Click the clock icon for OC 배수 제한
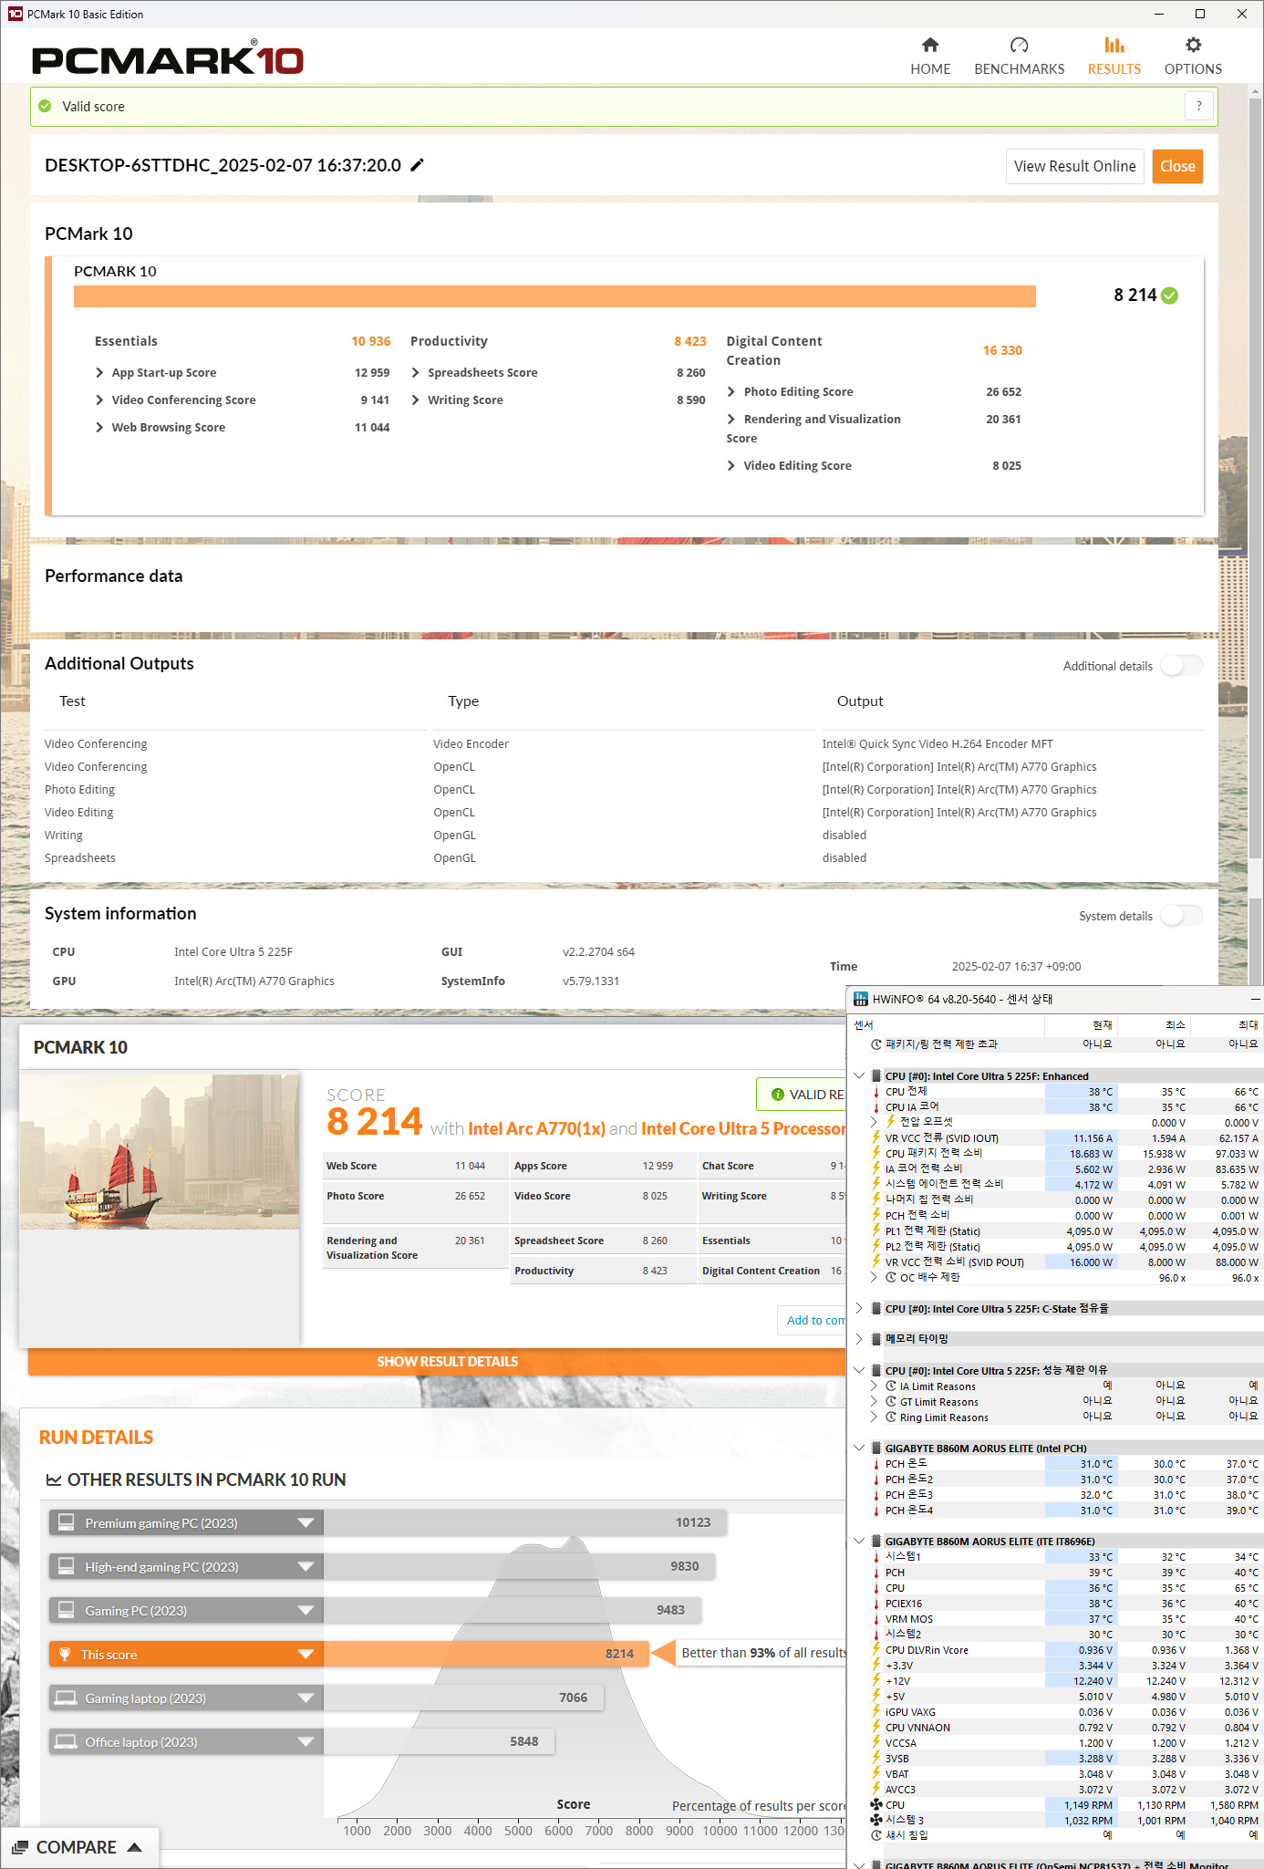The width and height of the screenshot is (1264, 1869). pyautogui.click(x=891, y=1277)
